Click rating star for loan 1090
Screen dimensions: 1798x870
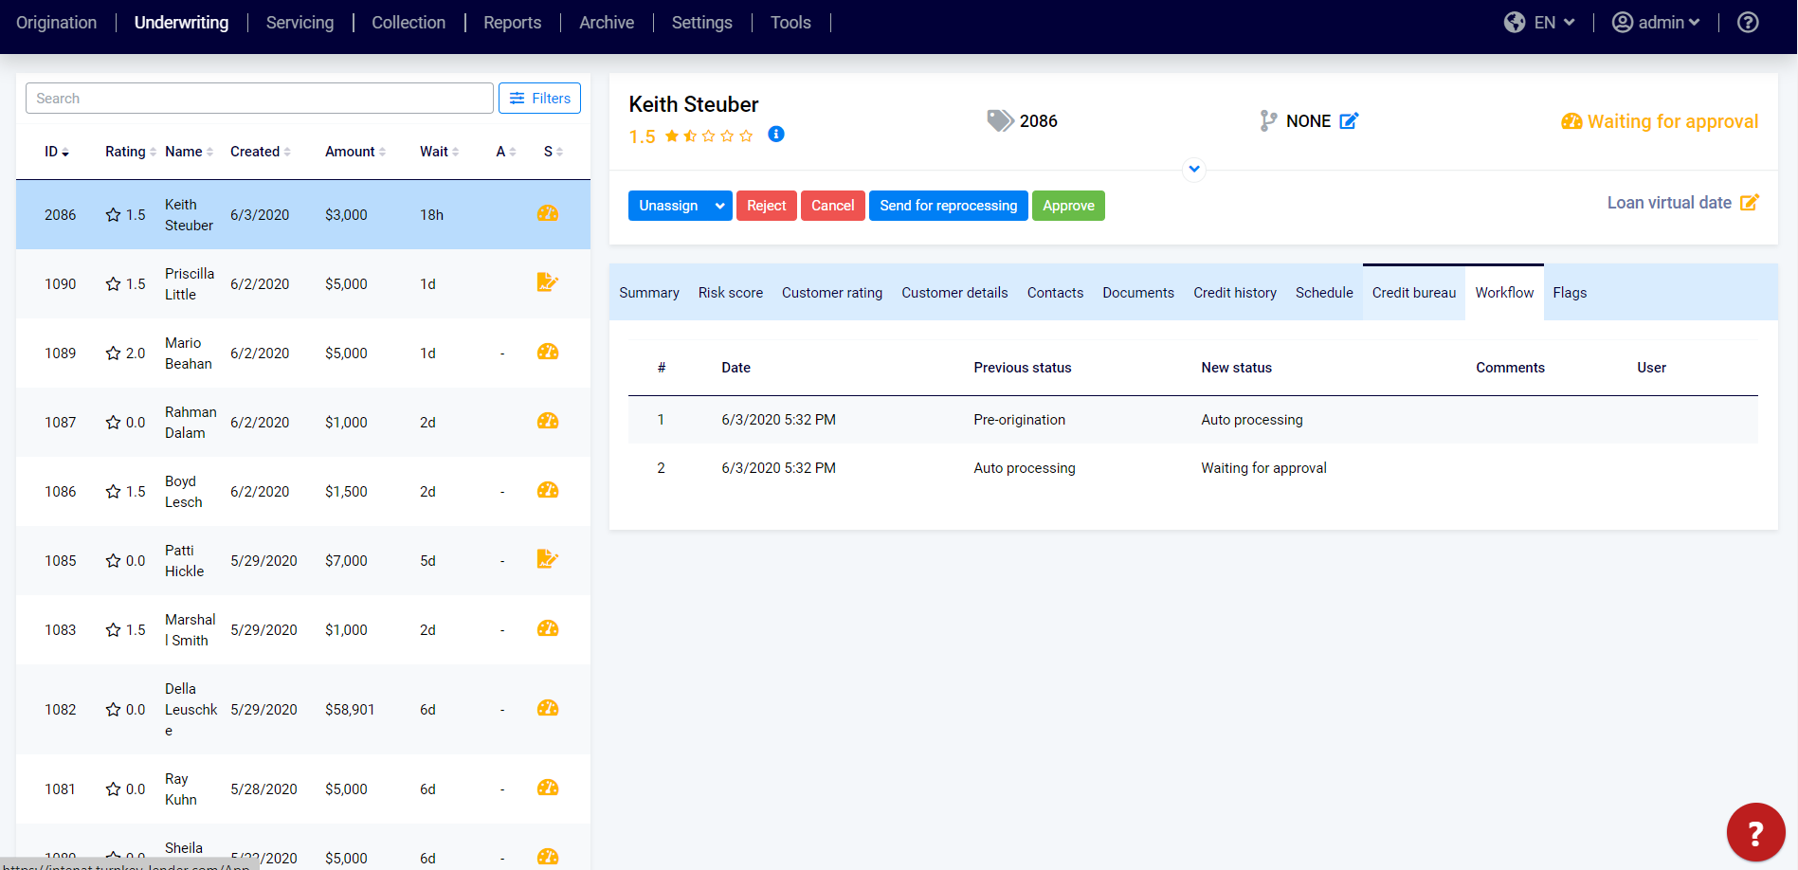(114, 283)
